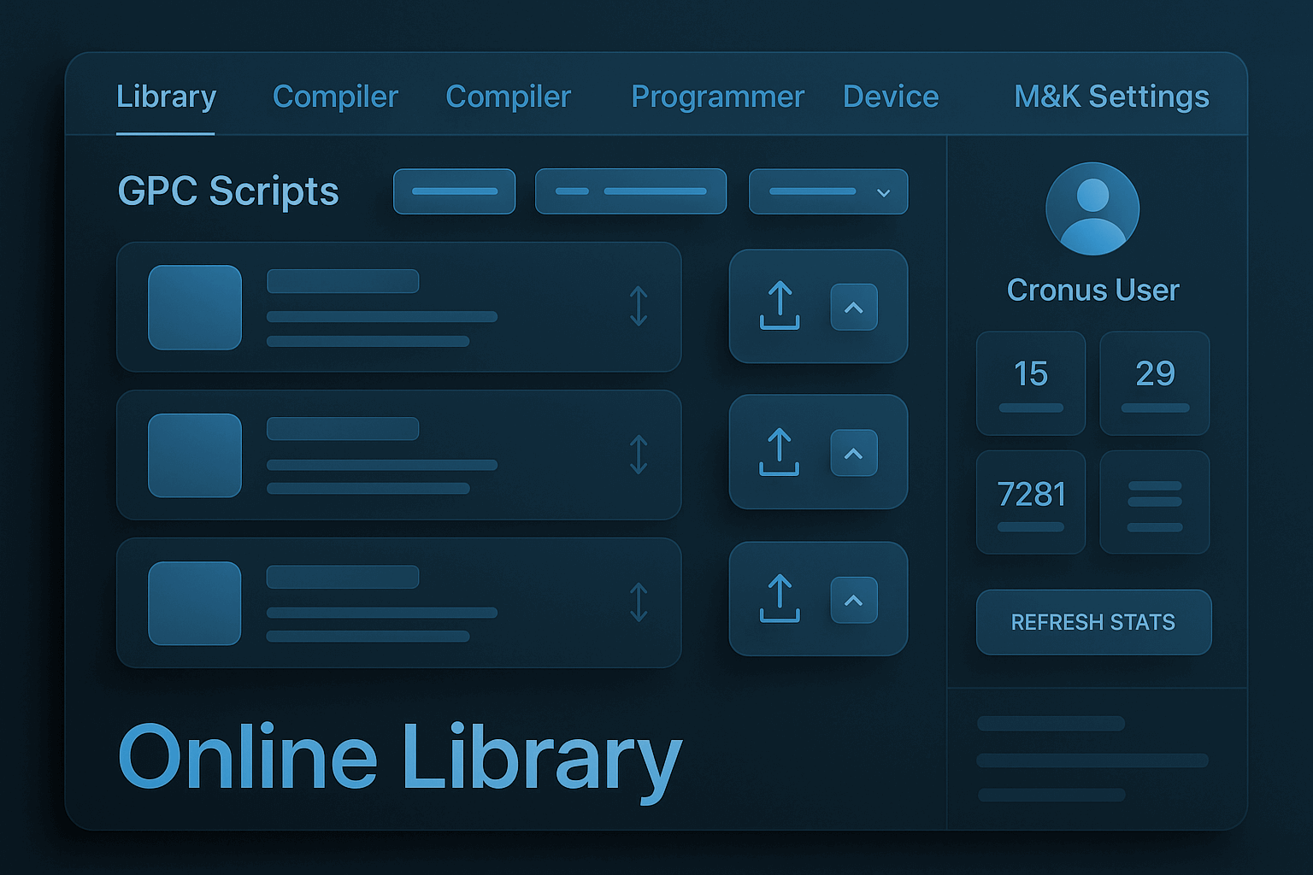1313x875 pixels.
Task: Select the Device tab
Action: click(890, 97)
